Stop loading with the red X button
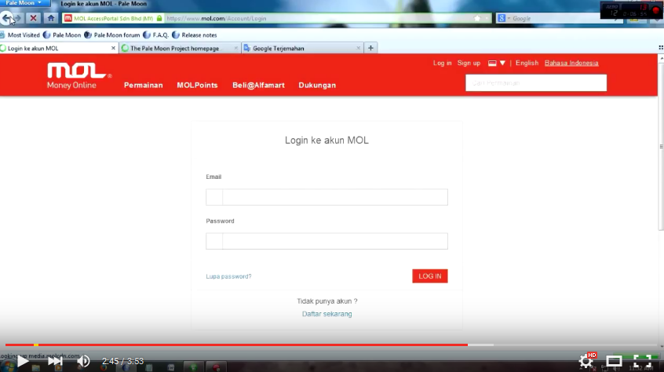664x372 pixels. pos(33,18)
